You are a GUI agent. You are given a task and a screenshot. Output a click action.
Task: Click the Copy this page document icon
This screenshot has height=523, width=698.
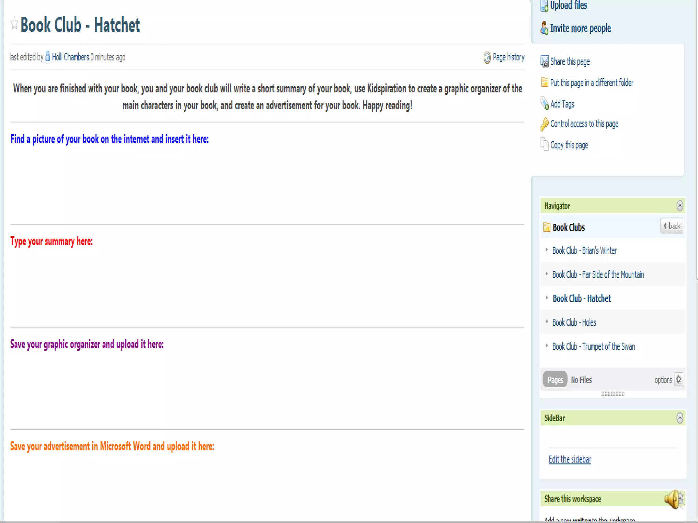tap(544, 144)
